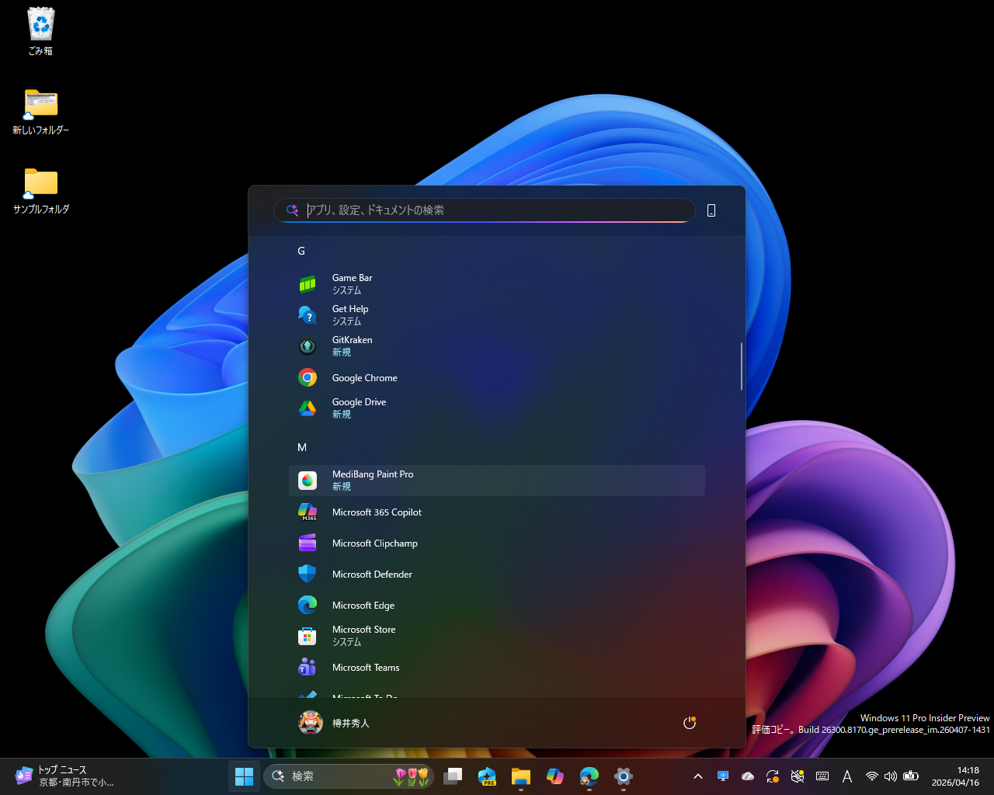This screenshot has height=795, width=994.
Task: Launch Microsoft Clipchamp
Action: pyautogui.click(x=497, y=543)
